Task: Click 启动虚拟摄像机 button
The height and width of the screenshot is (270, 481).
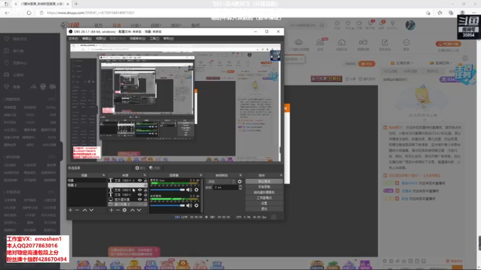Action: tap(264, 192)
